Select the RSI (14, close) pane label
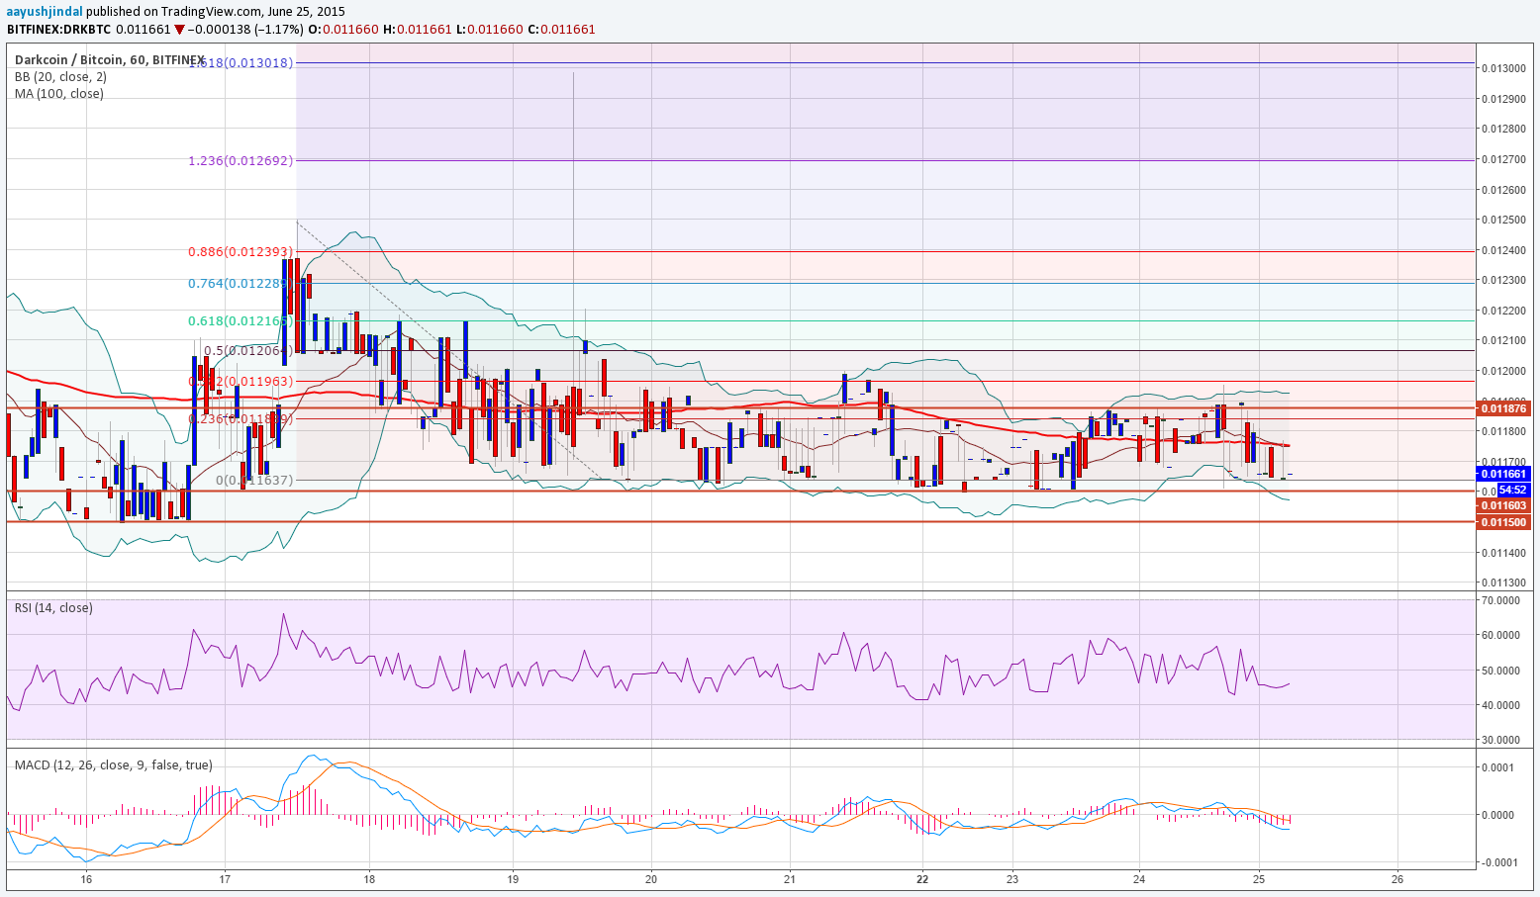This screenshot has width=1540, height=897. (53, 607)
